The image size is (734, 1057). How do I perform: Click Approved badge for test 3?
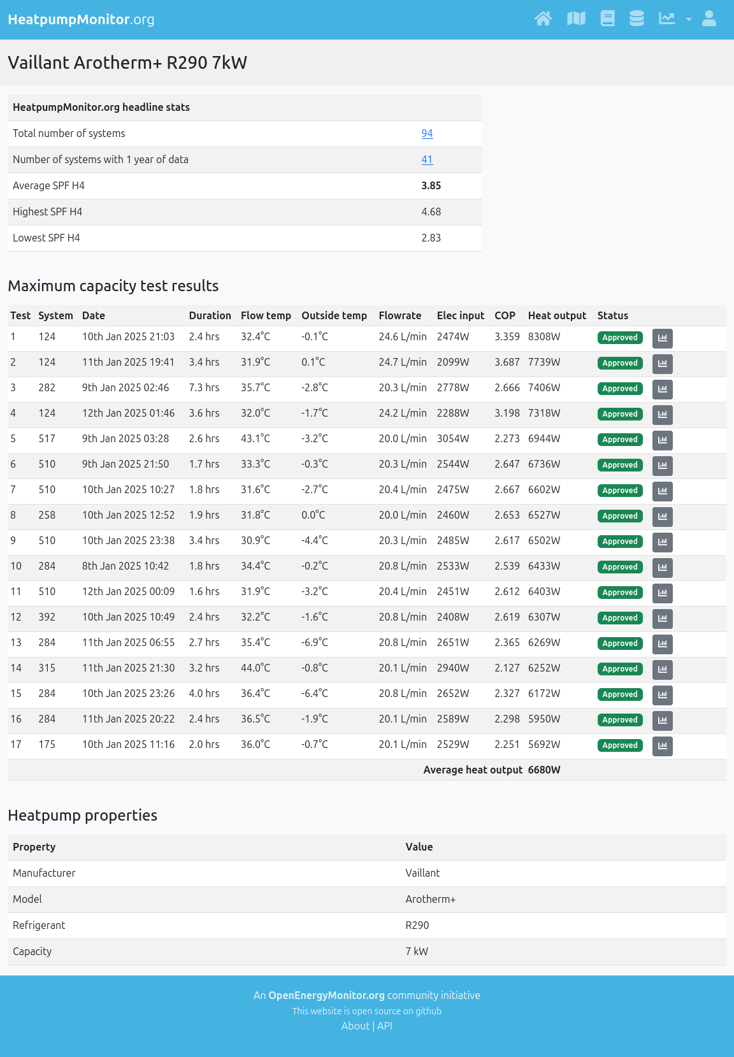click(620, 389)
